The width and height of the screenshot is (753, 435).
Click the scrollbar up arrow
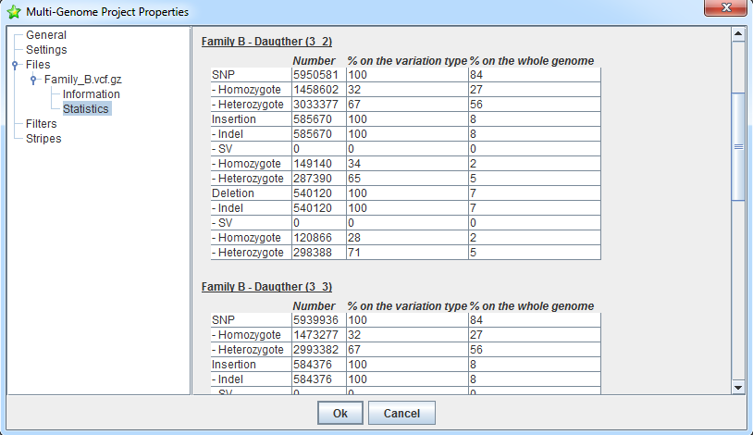738,35
